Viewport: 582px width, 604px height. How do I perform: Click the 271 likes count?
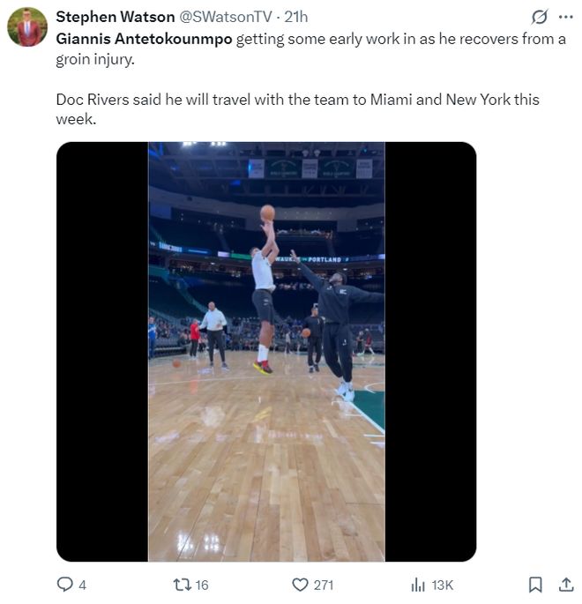[x=324, y=585]
